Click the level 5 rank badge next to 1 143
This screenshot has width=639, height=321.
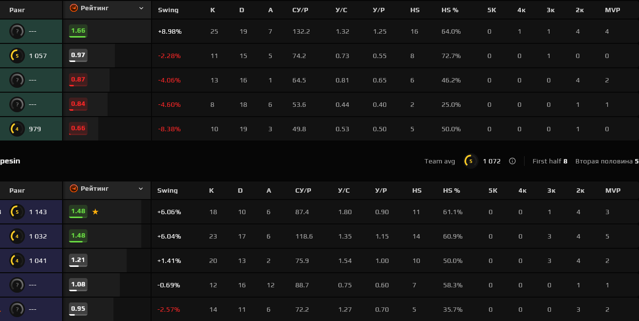[x=17, y=212]
